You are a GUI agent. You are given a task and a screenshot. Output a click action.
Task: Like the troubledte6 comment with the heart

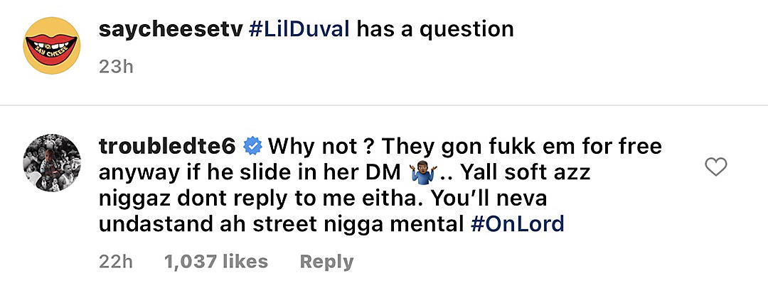(715, 167)
